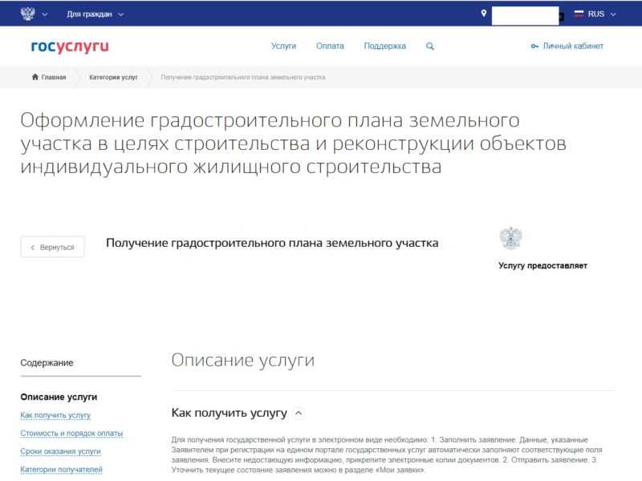The width and height of the screenshot is (642, 481).
Task: Click the key icon for Личный кабинет
Action: coord(534,46)
